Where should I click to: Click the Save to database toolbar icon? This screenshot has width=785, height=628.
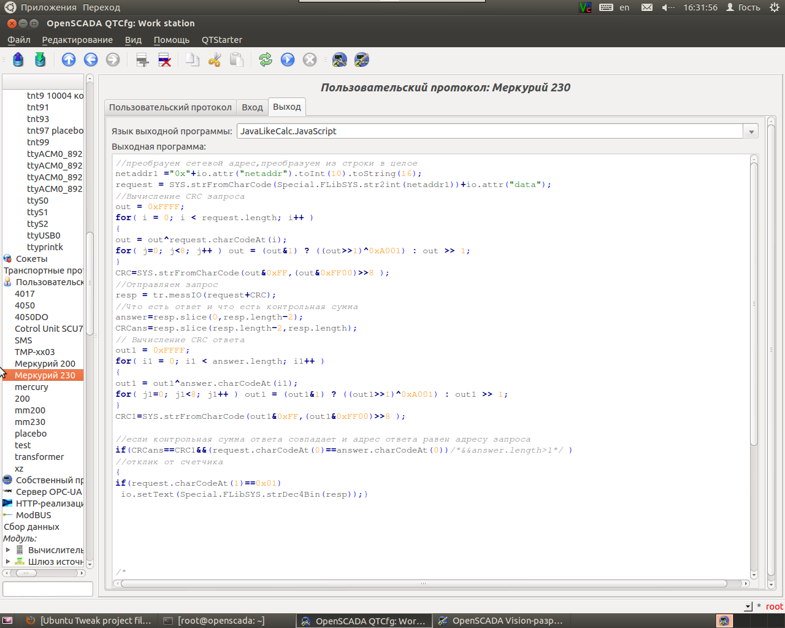click(x=40, y=59)
